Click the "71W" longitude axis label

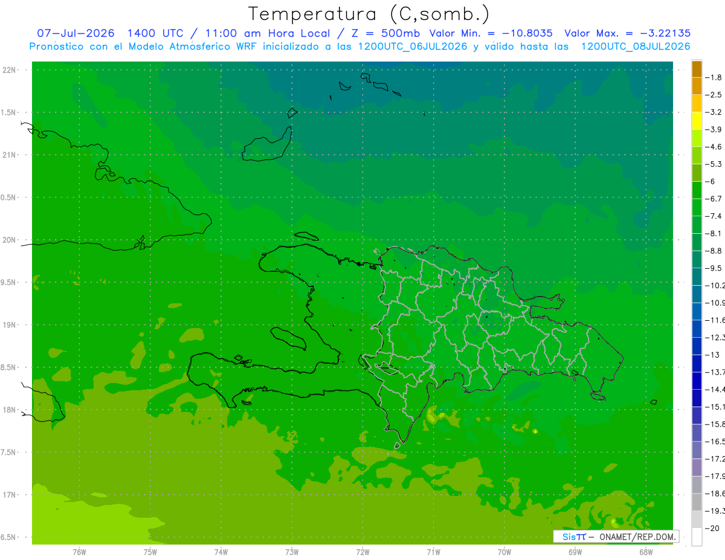[433, 552]
